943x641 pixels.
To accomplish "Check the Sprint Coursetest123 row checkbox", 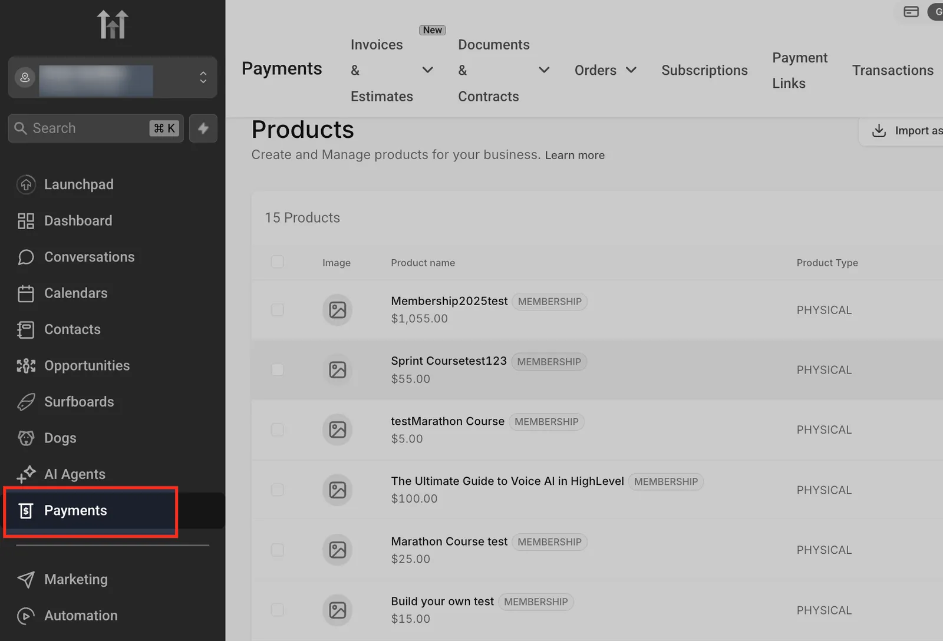I will pos(277,370).
